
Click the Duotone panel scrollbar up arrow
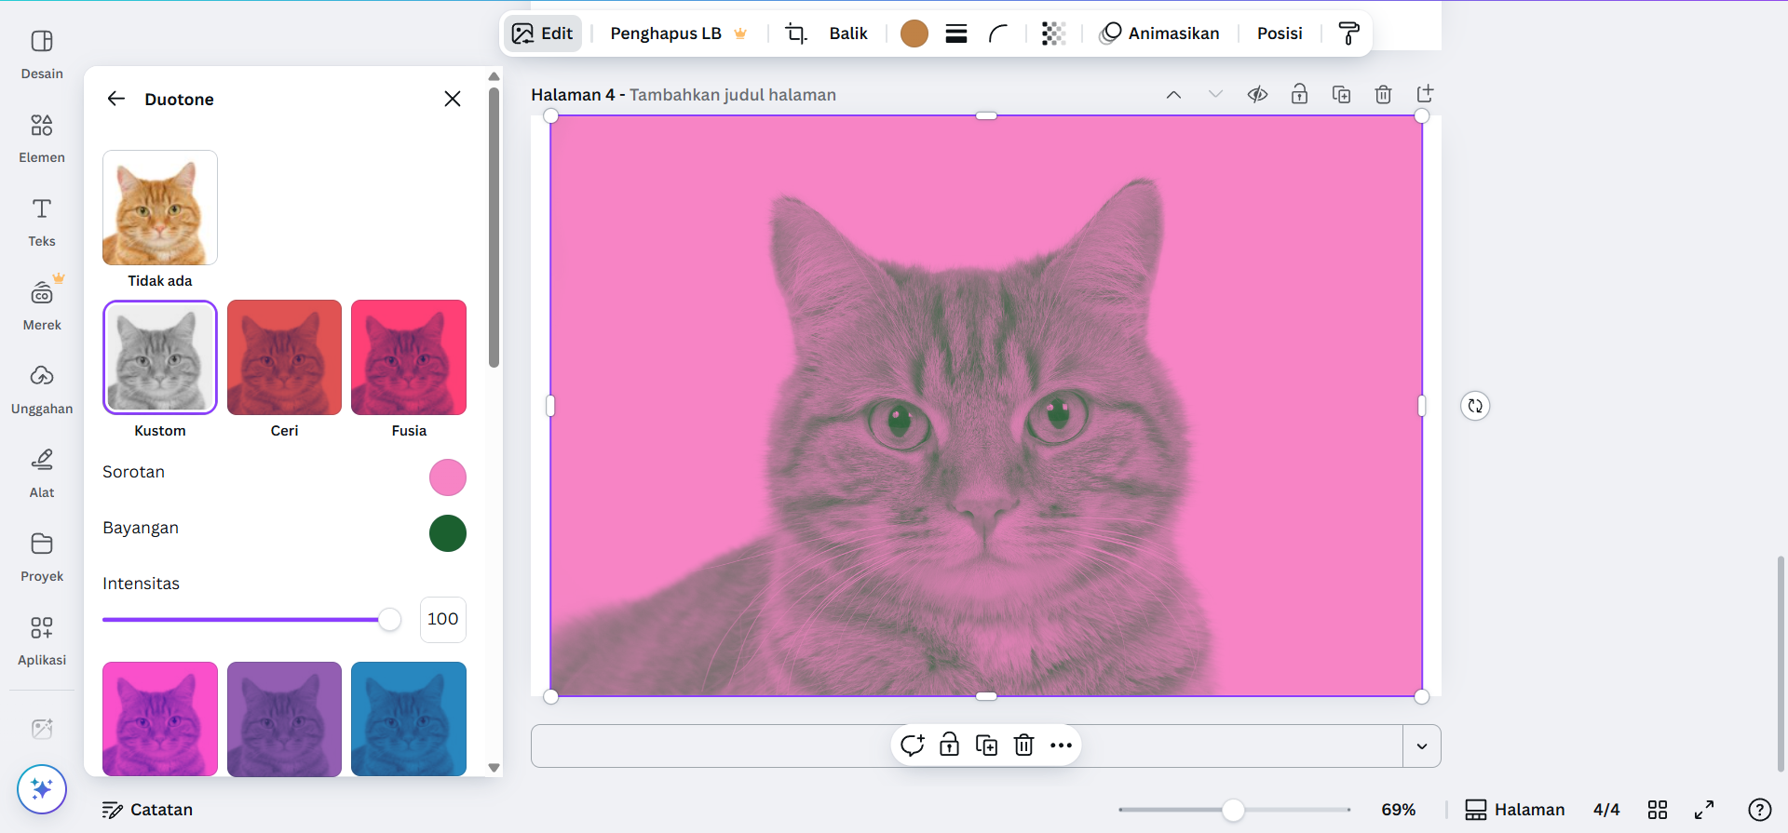point(494,76)
